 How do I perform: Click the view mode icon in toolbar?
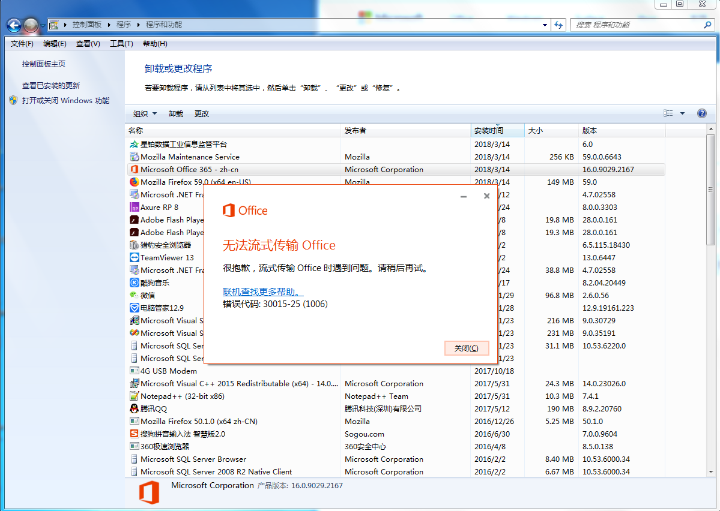pyautogui.click(x=668, y=113)
